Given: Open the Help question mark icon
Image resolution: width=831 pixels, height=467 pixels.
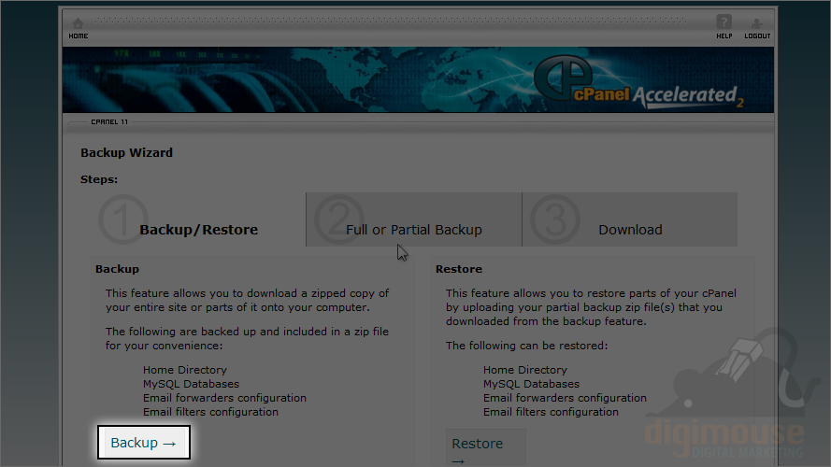Looking at the screenshot, I should click(x=724, y=22).
